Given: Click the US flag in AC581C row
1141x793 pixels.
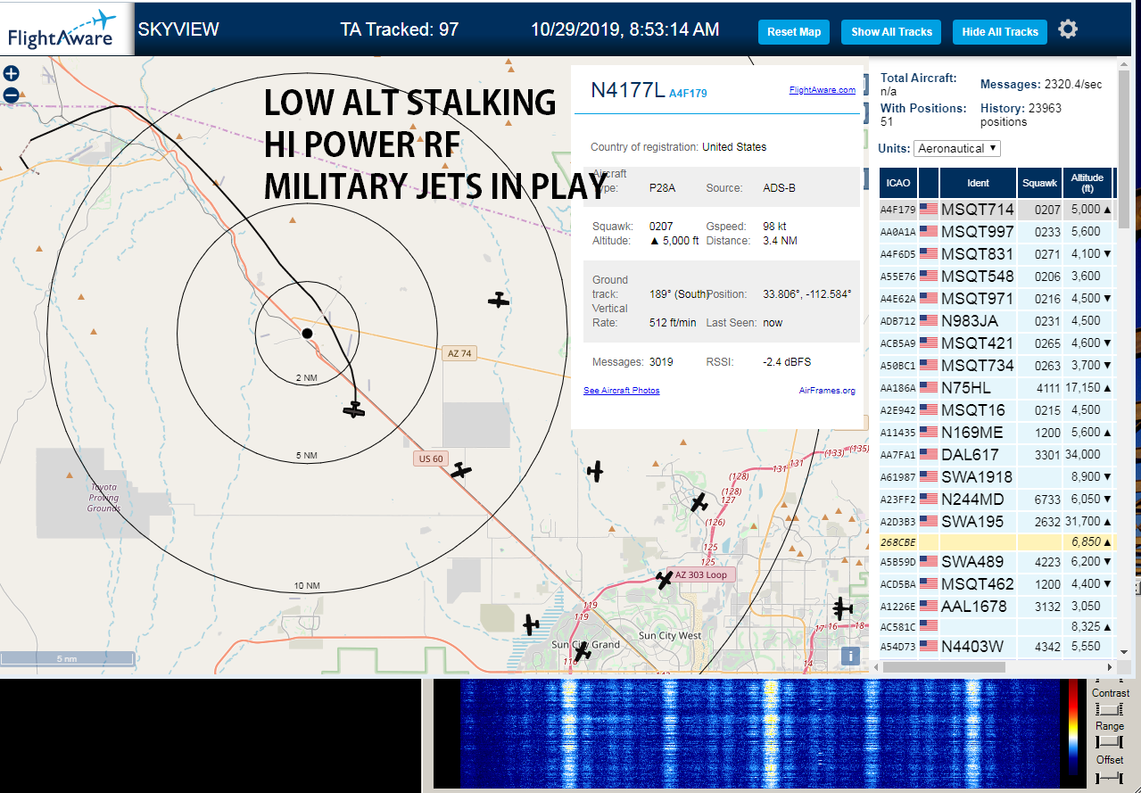Looking at the screenshot, I should tap(929, 625).
